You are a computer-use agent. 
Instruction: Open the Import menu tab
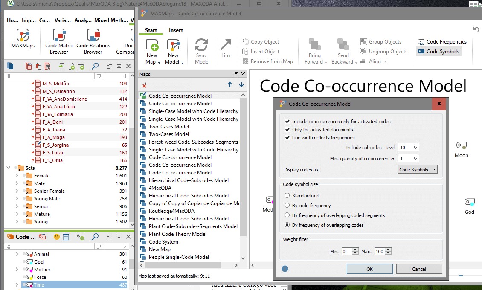(x=29, y=20)
